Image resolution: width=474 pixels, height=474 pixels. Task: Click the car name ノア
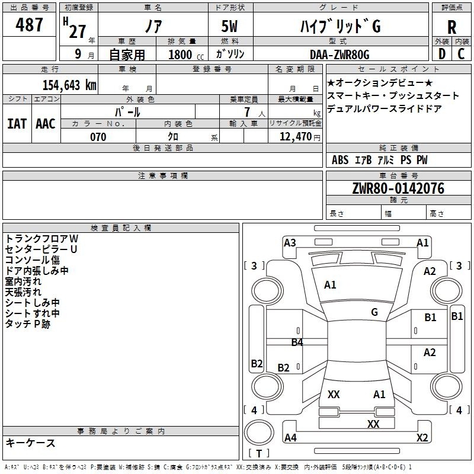click(153, 26)
